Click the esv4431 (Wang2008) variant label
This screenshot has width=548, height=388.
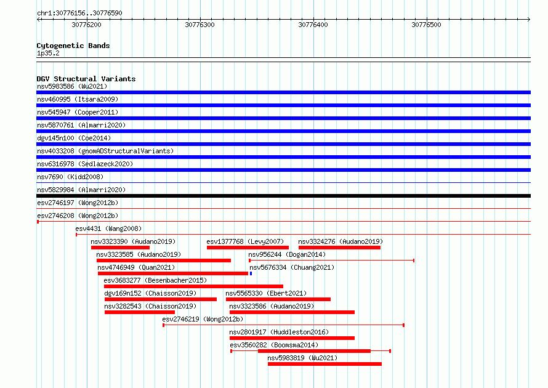(109, 228)
